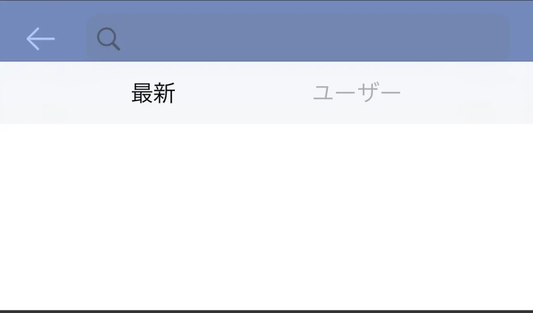Go back using the left arrow icon

[x=41, y=38]
